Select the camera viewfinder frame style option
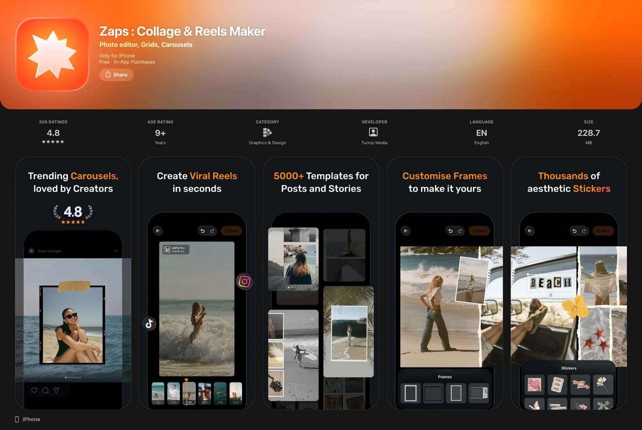The height and width of the screenshot is (430, 642). click(479, 393)
